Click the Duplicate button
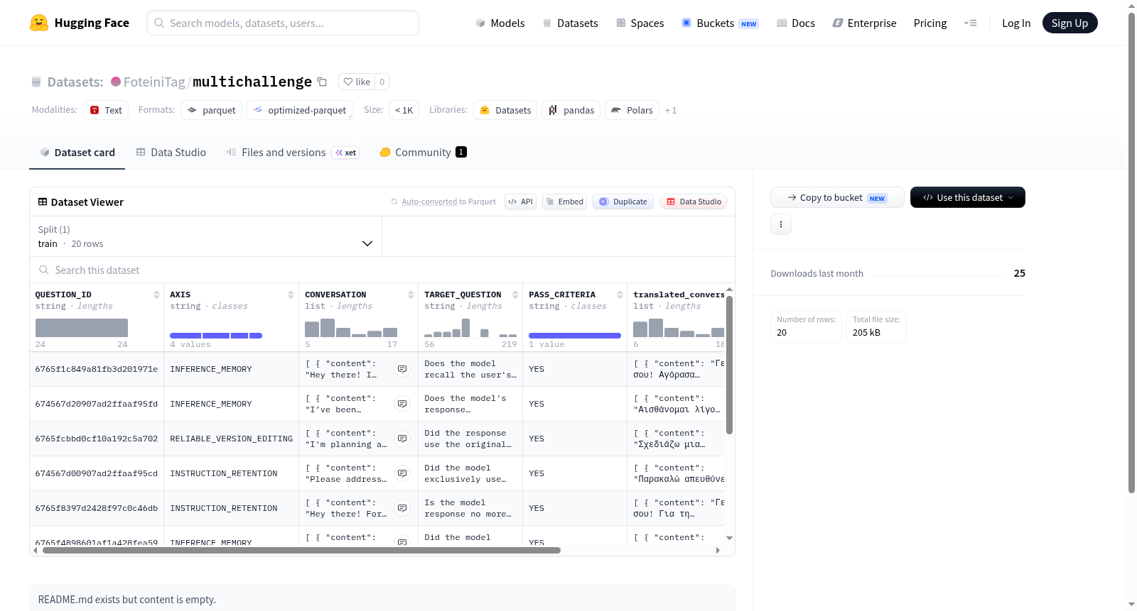Image resolution: width=1137 pixels, height=611 pixels. point(623,202)
